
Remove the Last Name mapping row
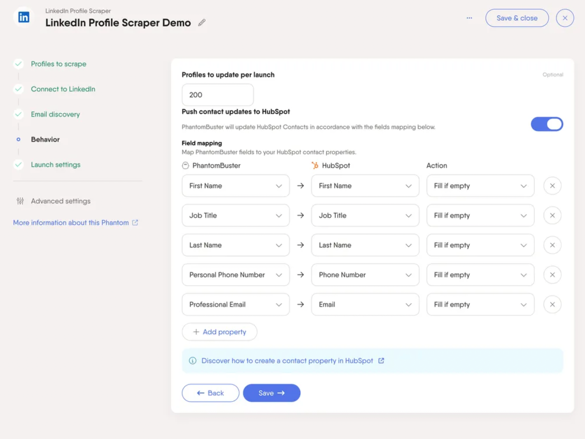pyautogui.click(x=552, y=245)
